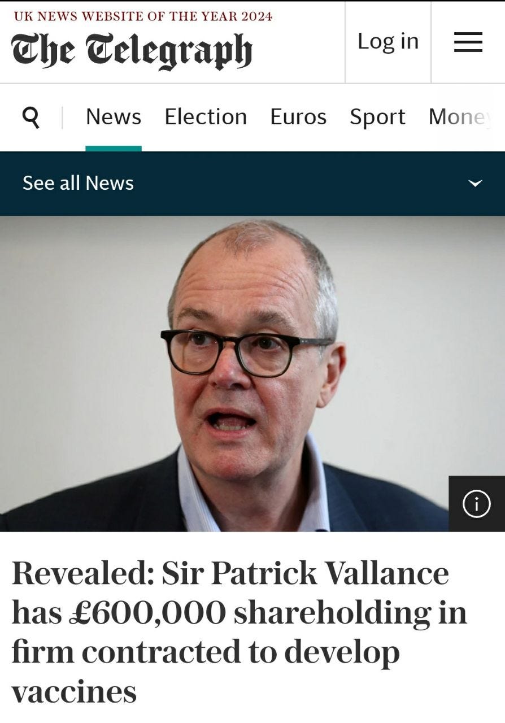Open the hamburger menu icon
Image resolution: width=505 pixels, height=723 pixels.
click(x=468, y=42)
